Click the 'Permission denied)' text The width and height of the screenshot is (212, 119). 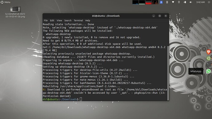tap(57, 96)
